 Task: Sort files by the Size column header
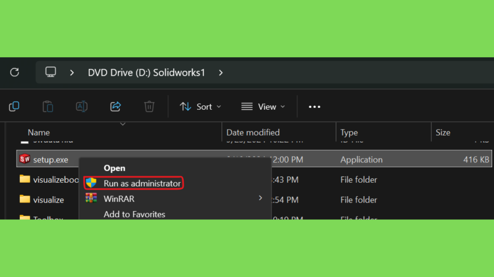point(443,133)
